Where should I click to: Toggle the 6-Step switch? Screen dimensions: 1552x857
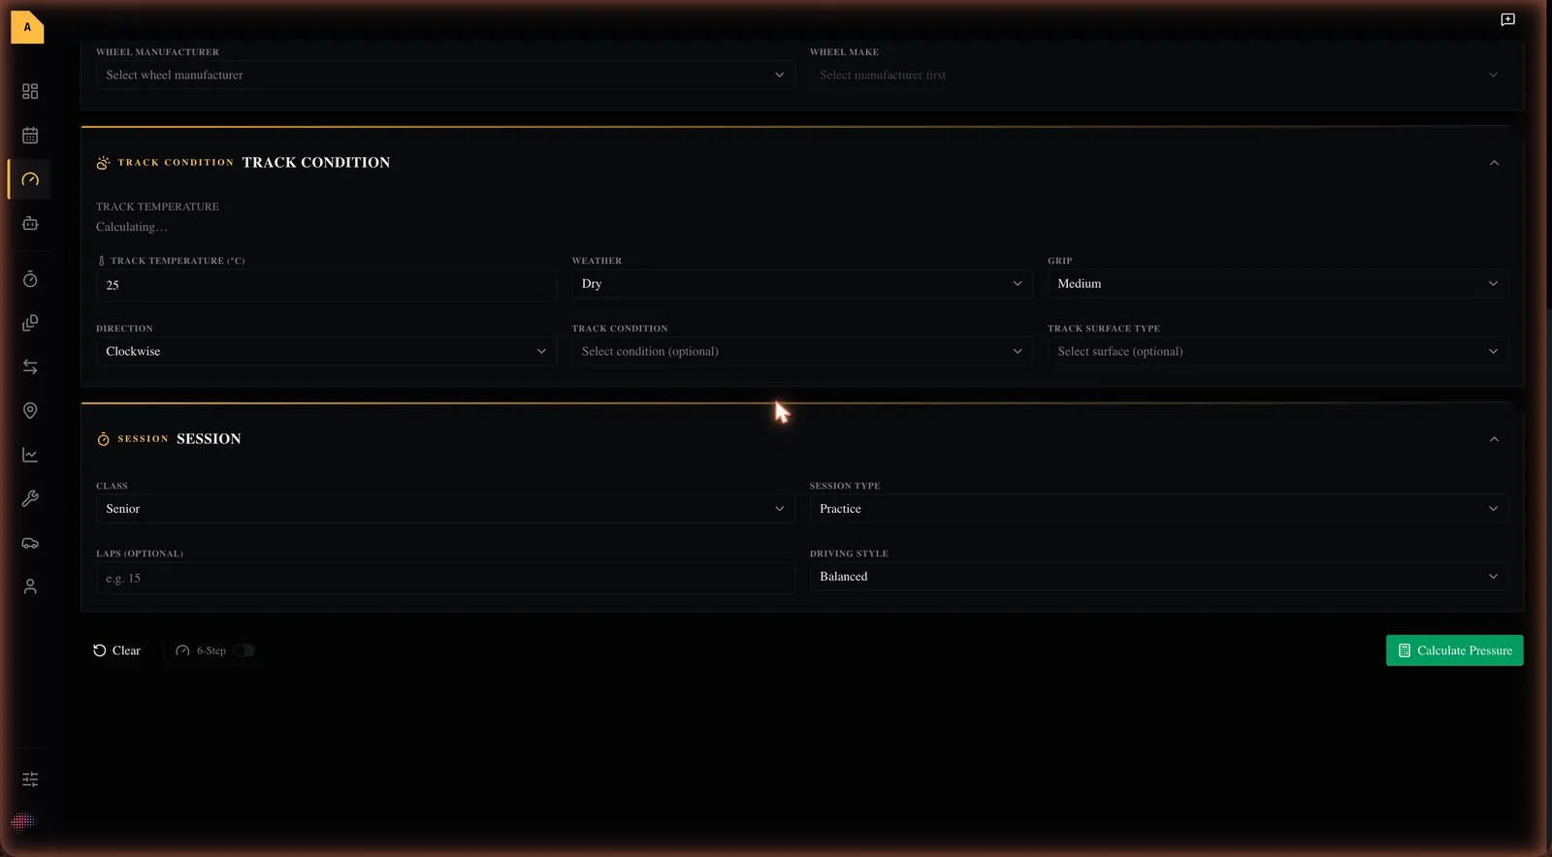click(x=243, y=651)
